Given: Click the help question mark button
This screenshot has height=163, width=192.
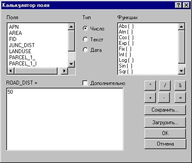Looking at the screenshot, I should click(x=179, y=5).
